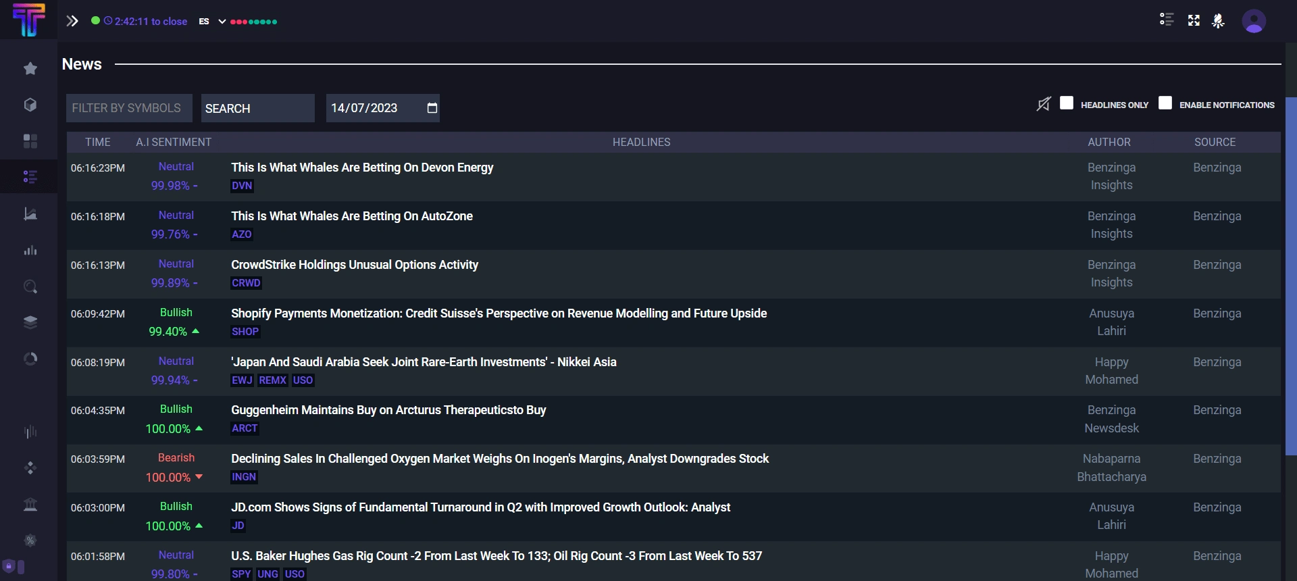Image resolution: width=1297 pixels, height=581 pixels.
Task: Open the donut chart icon in sidebar
Action: (30, 359)
